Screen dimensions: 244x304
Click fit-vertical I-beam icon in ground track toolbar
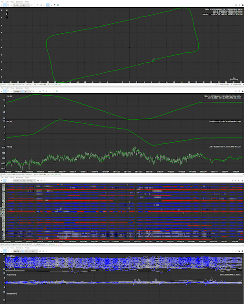coord(38,5)
